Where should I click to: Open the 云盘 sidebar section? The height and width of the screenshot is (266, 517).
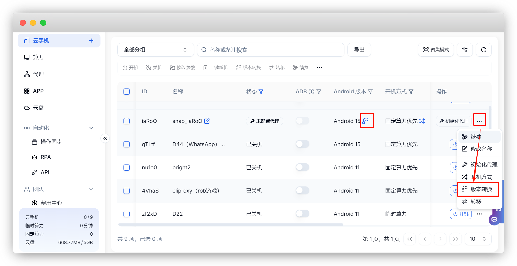pyautogui.click(x=59, y=108)
